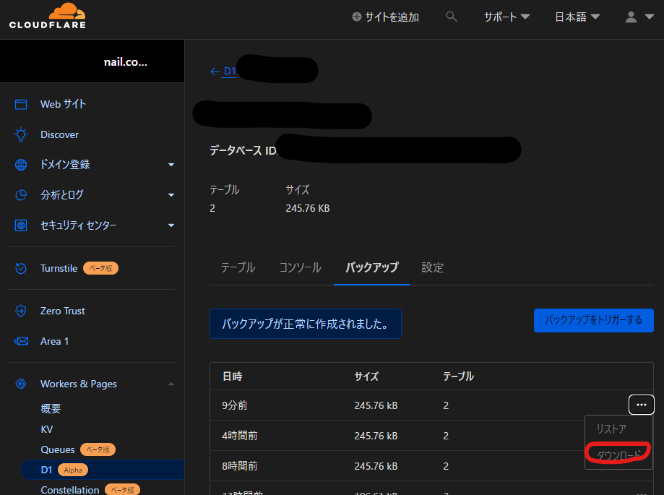
Task: Open the three-dot menu for 9分前 backup
Action: [641, 405]
